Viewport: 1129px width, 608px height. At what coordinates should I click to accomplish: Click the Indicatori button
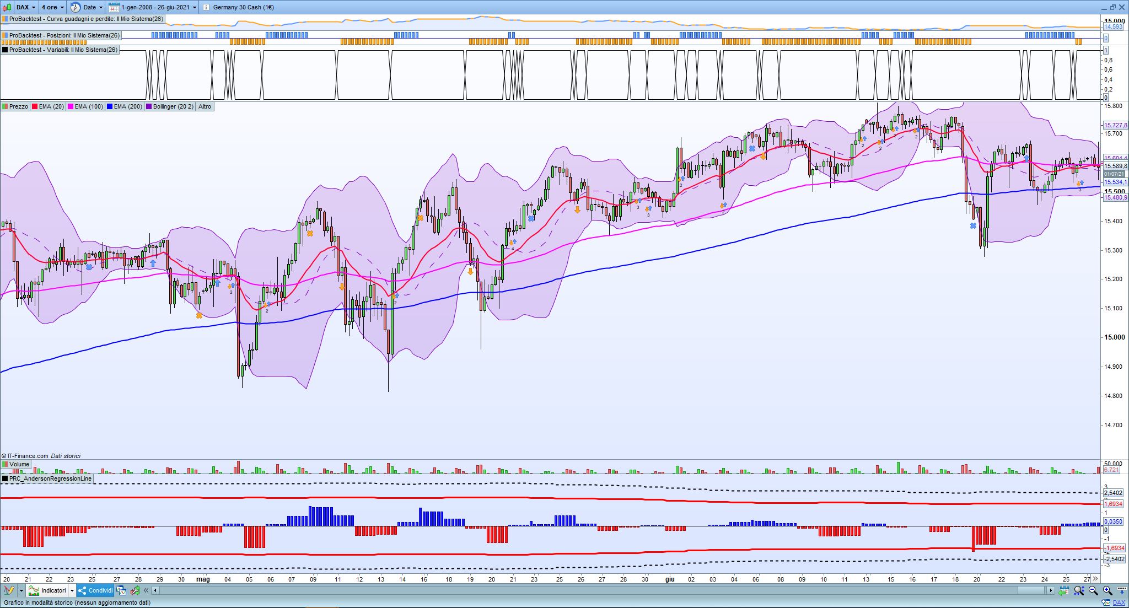(x=53, y=590)
